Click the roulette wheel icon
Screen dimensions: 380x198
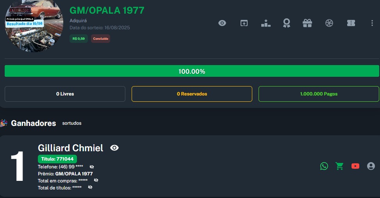coord(329,23)
